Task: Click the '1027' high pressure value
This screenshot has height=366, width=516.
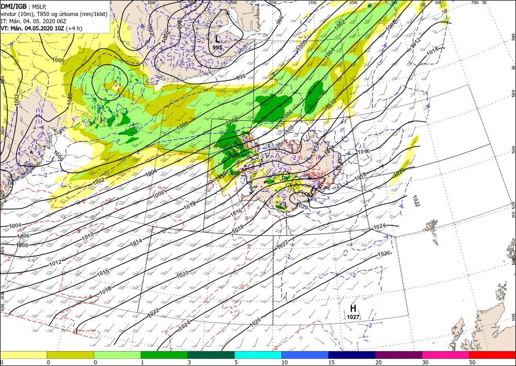Action: coord(353,317)
